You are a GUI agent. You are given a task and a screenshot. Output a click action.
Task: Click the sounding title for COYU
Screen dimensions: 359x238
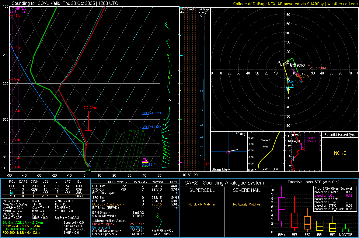[x=65, y=3]
